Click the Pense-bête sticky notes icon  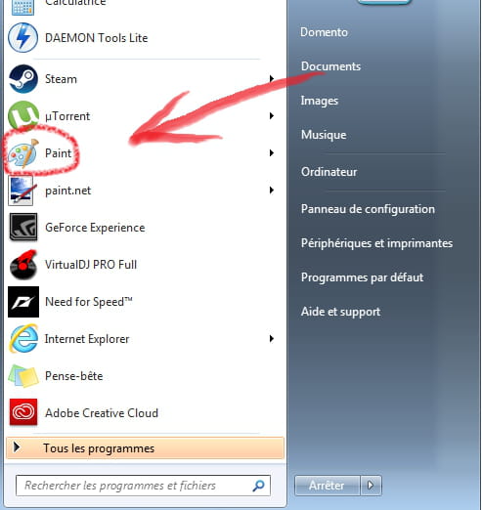[x=23, y=376]
